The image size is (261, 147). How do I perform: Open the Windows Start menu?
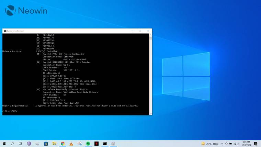[x=4, y=144]
